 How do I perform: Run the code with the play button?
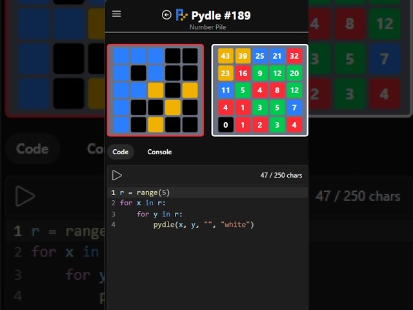point(117,175)
